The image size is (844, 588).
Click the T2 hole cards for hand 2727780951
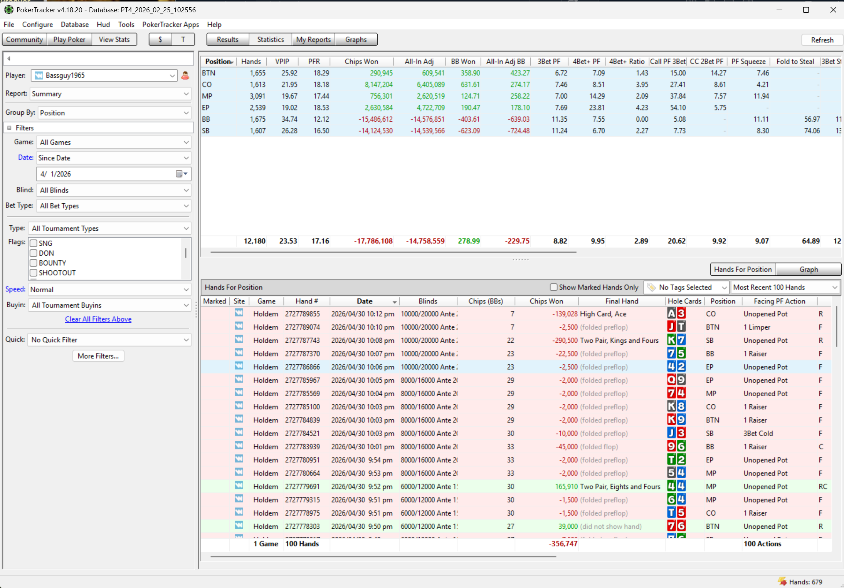676,460
